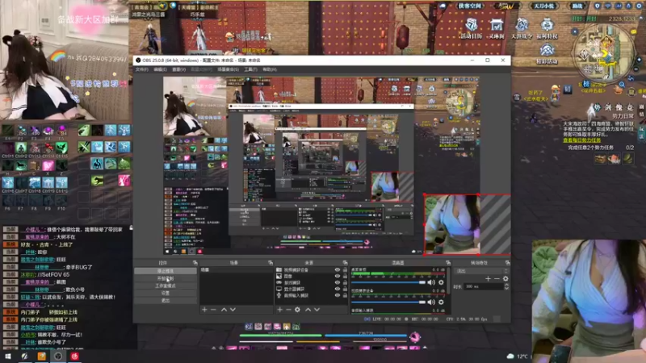Pop out the Scenes dock
Viewport: 646px width, 363px height.
271,263
